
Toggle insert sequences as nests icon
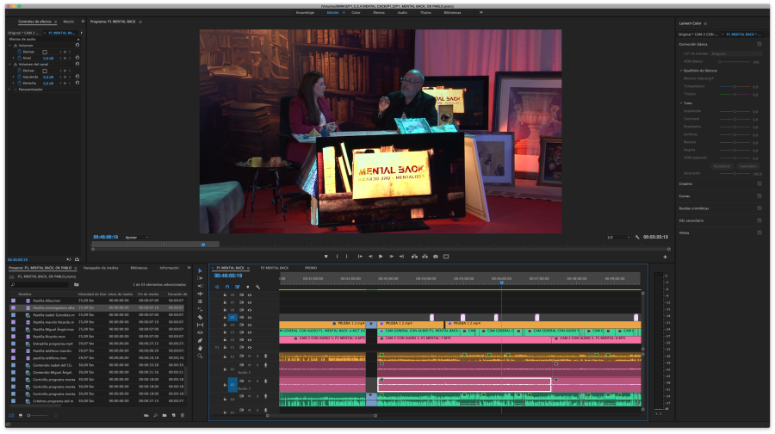pos(217,287)
